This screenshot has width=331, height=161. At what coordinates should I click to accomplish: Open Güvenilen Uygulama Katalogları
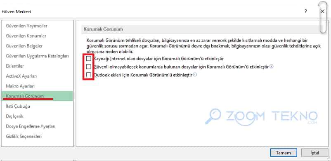(38, 56)
